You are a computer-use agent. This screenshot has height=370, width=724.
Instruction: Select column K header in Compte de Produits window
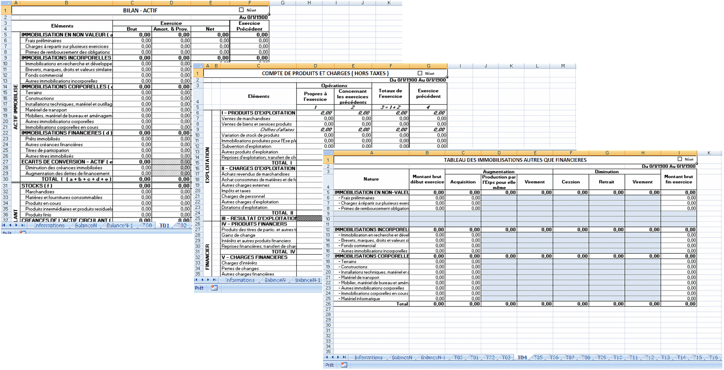(x=511, y=66)
